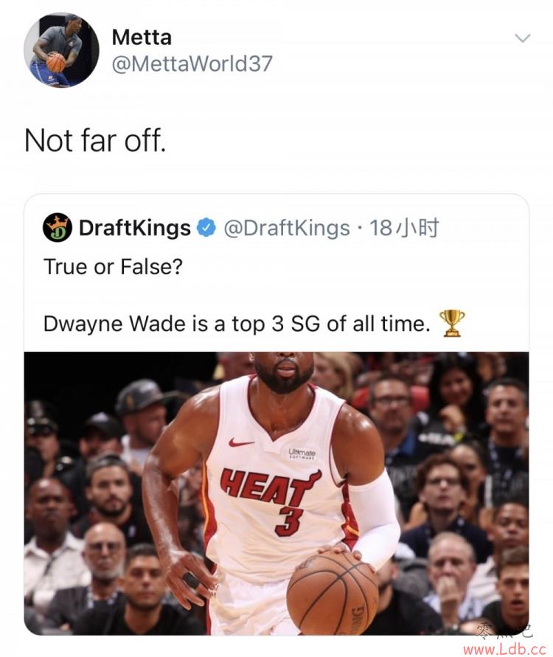This screenshot has width=553, height=657.
Task: Open the DraftKings display name
Action: tap(134, 228)
